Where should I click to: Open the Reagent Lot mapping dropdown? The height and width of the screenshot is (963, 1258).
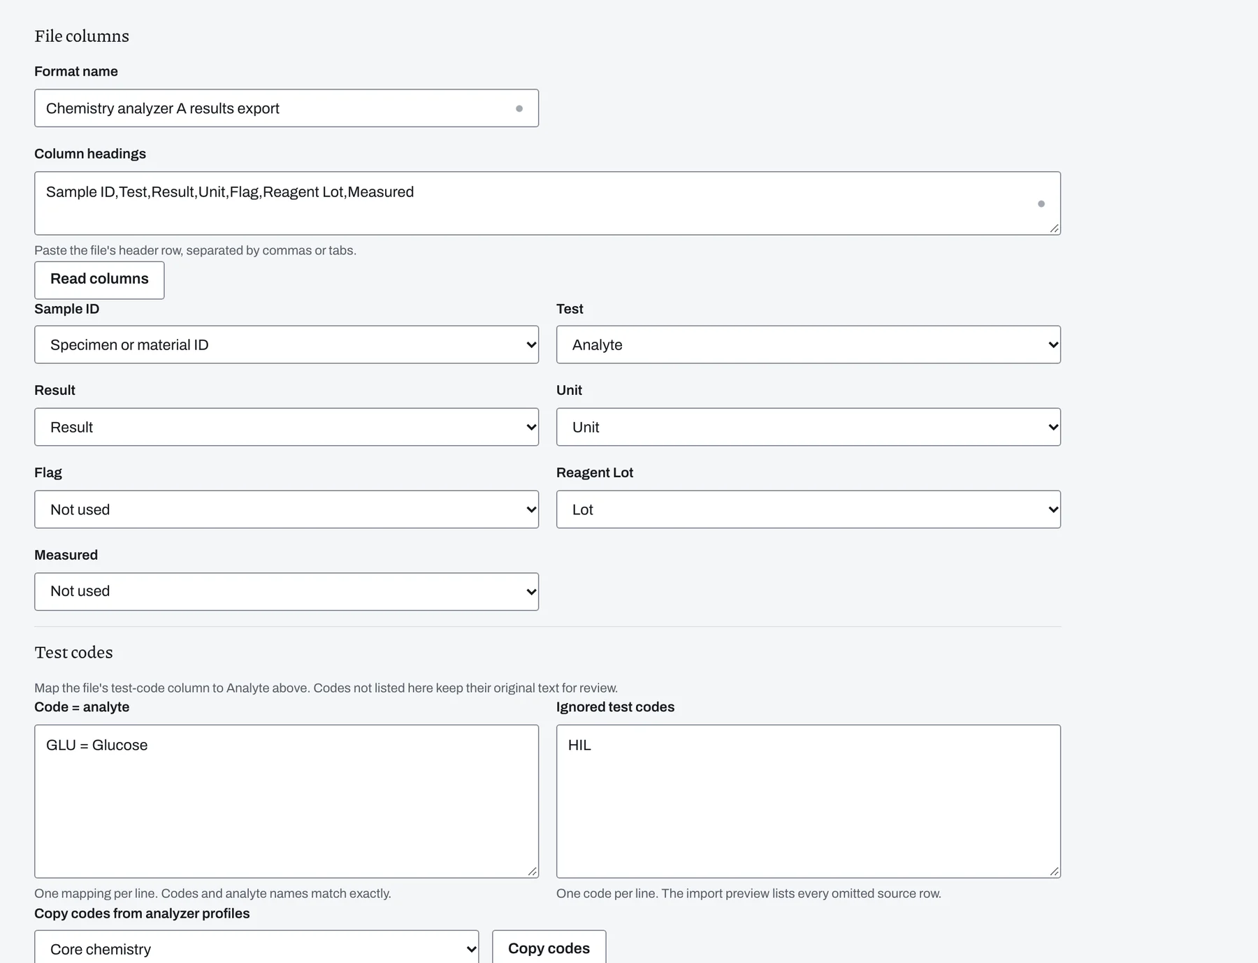(x=809, y=509)
